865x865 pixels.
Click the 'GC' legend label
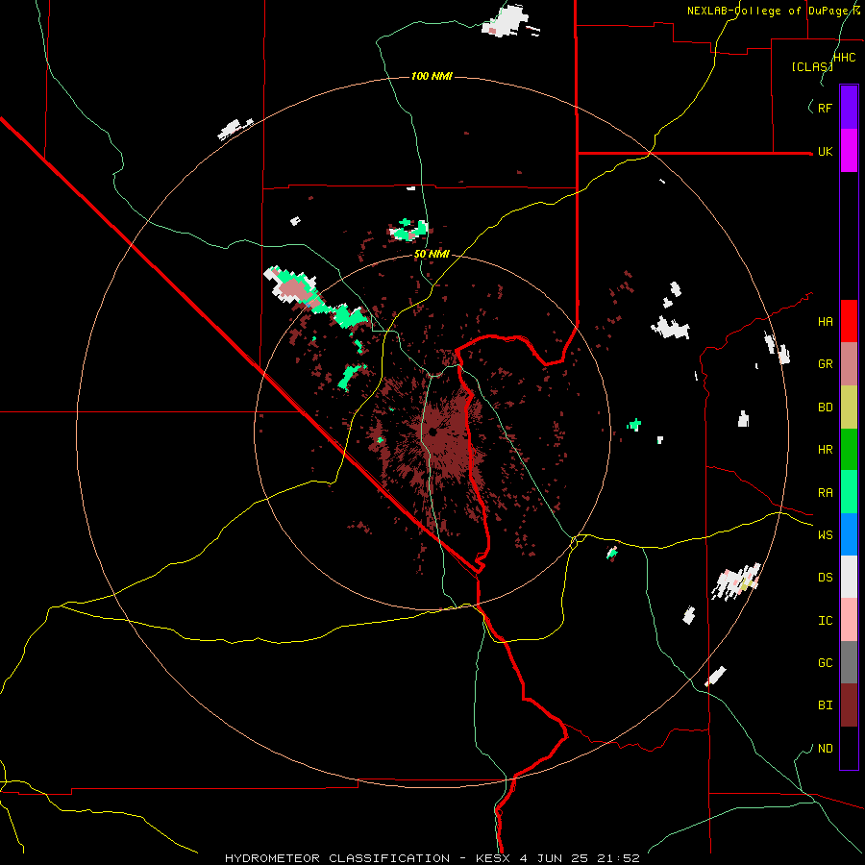(825, 663)
